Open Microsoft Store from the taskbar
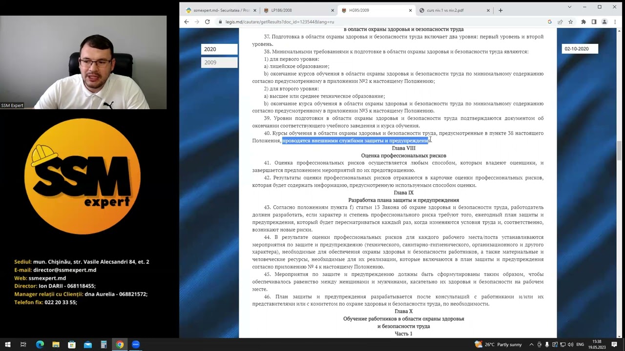The width and height of the screenshot is (625, 351). coord(72,345)
